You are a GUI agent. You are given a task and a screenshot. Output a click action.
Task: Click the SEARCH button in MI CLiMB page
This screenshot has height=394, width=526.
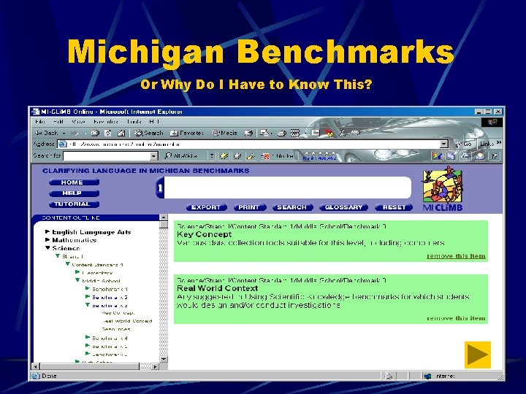click(x=292, y=207)
